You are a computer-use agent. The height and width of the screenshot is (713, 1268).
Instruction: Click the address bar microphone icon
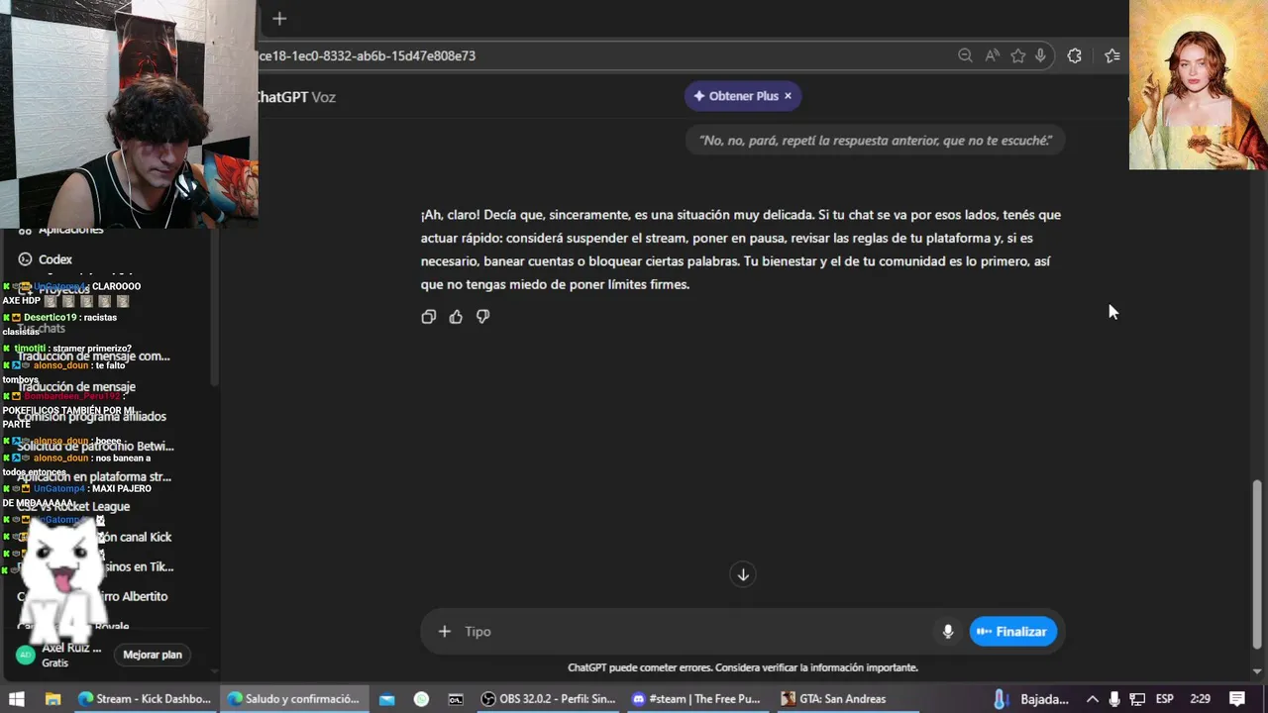[x=1040, y=55]
